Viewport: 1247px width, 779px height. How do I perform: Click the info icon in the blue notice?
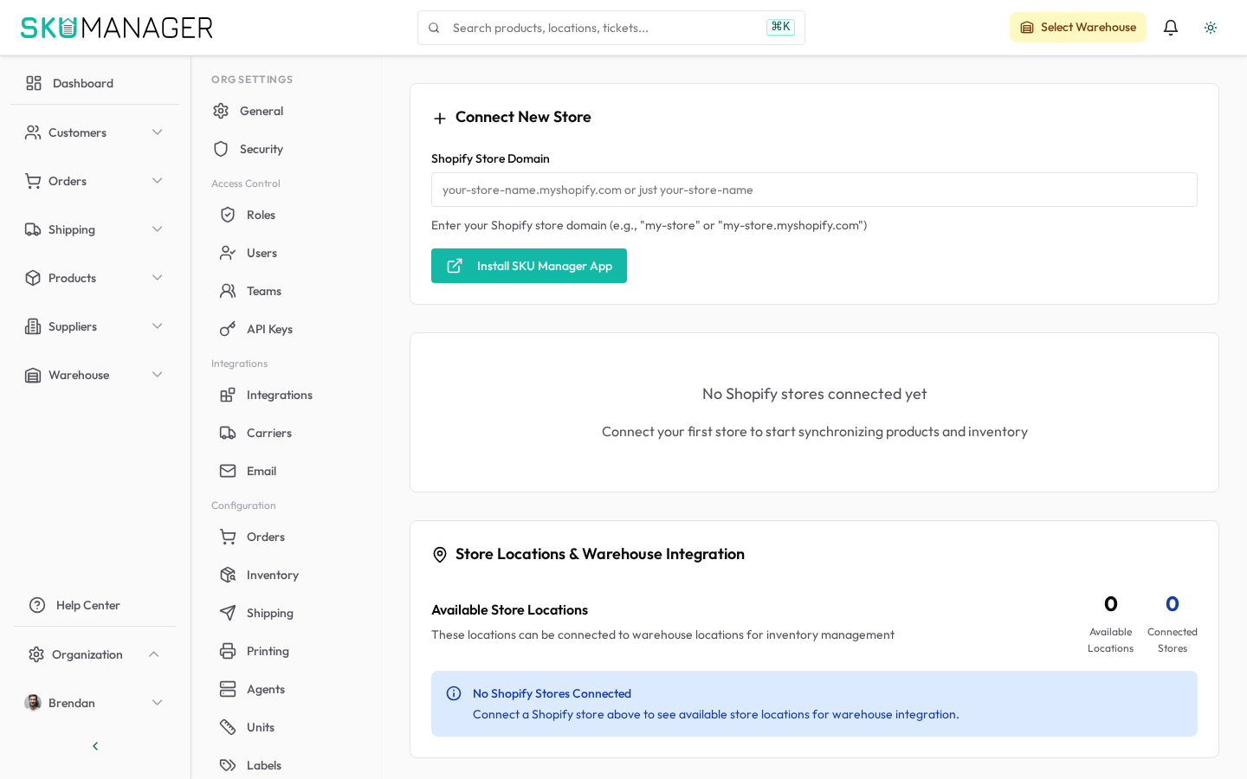tap(454, 693)
